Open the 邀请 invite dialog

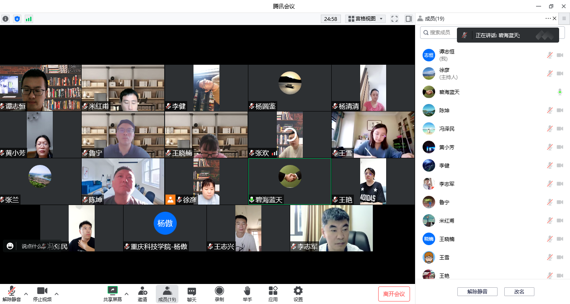(142, 294)
